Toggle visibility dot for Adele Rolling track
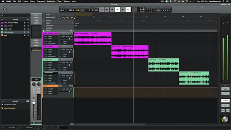This screenshot has height=130, width=231. coord(28,23)
